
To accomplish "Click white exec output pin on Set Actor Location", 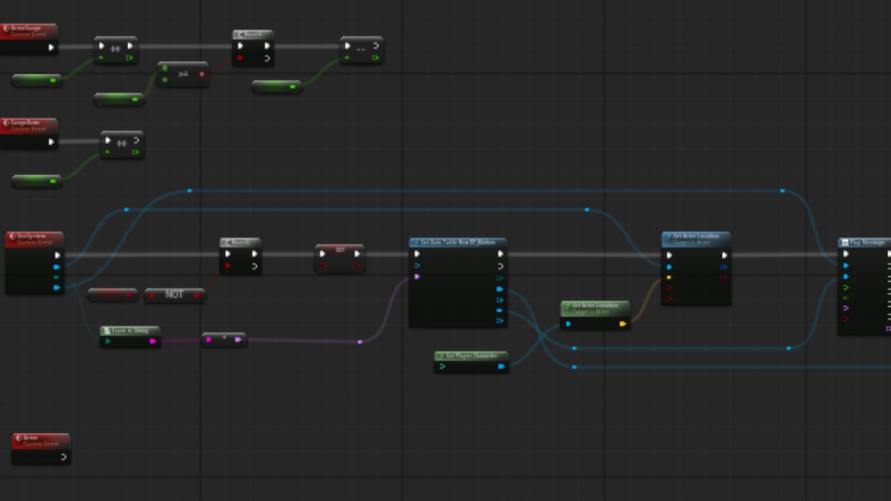I will [x=724, y=255].
